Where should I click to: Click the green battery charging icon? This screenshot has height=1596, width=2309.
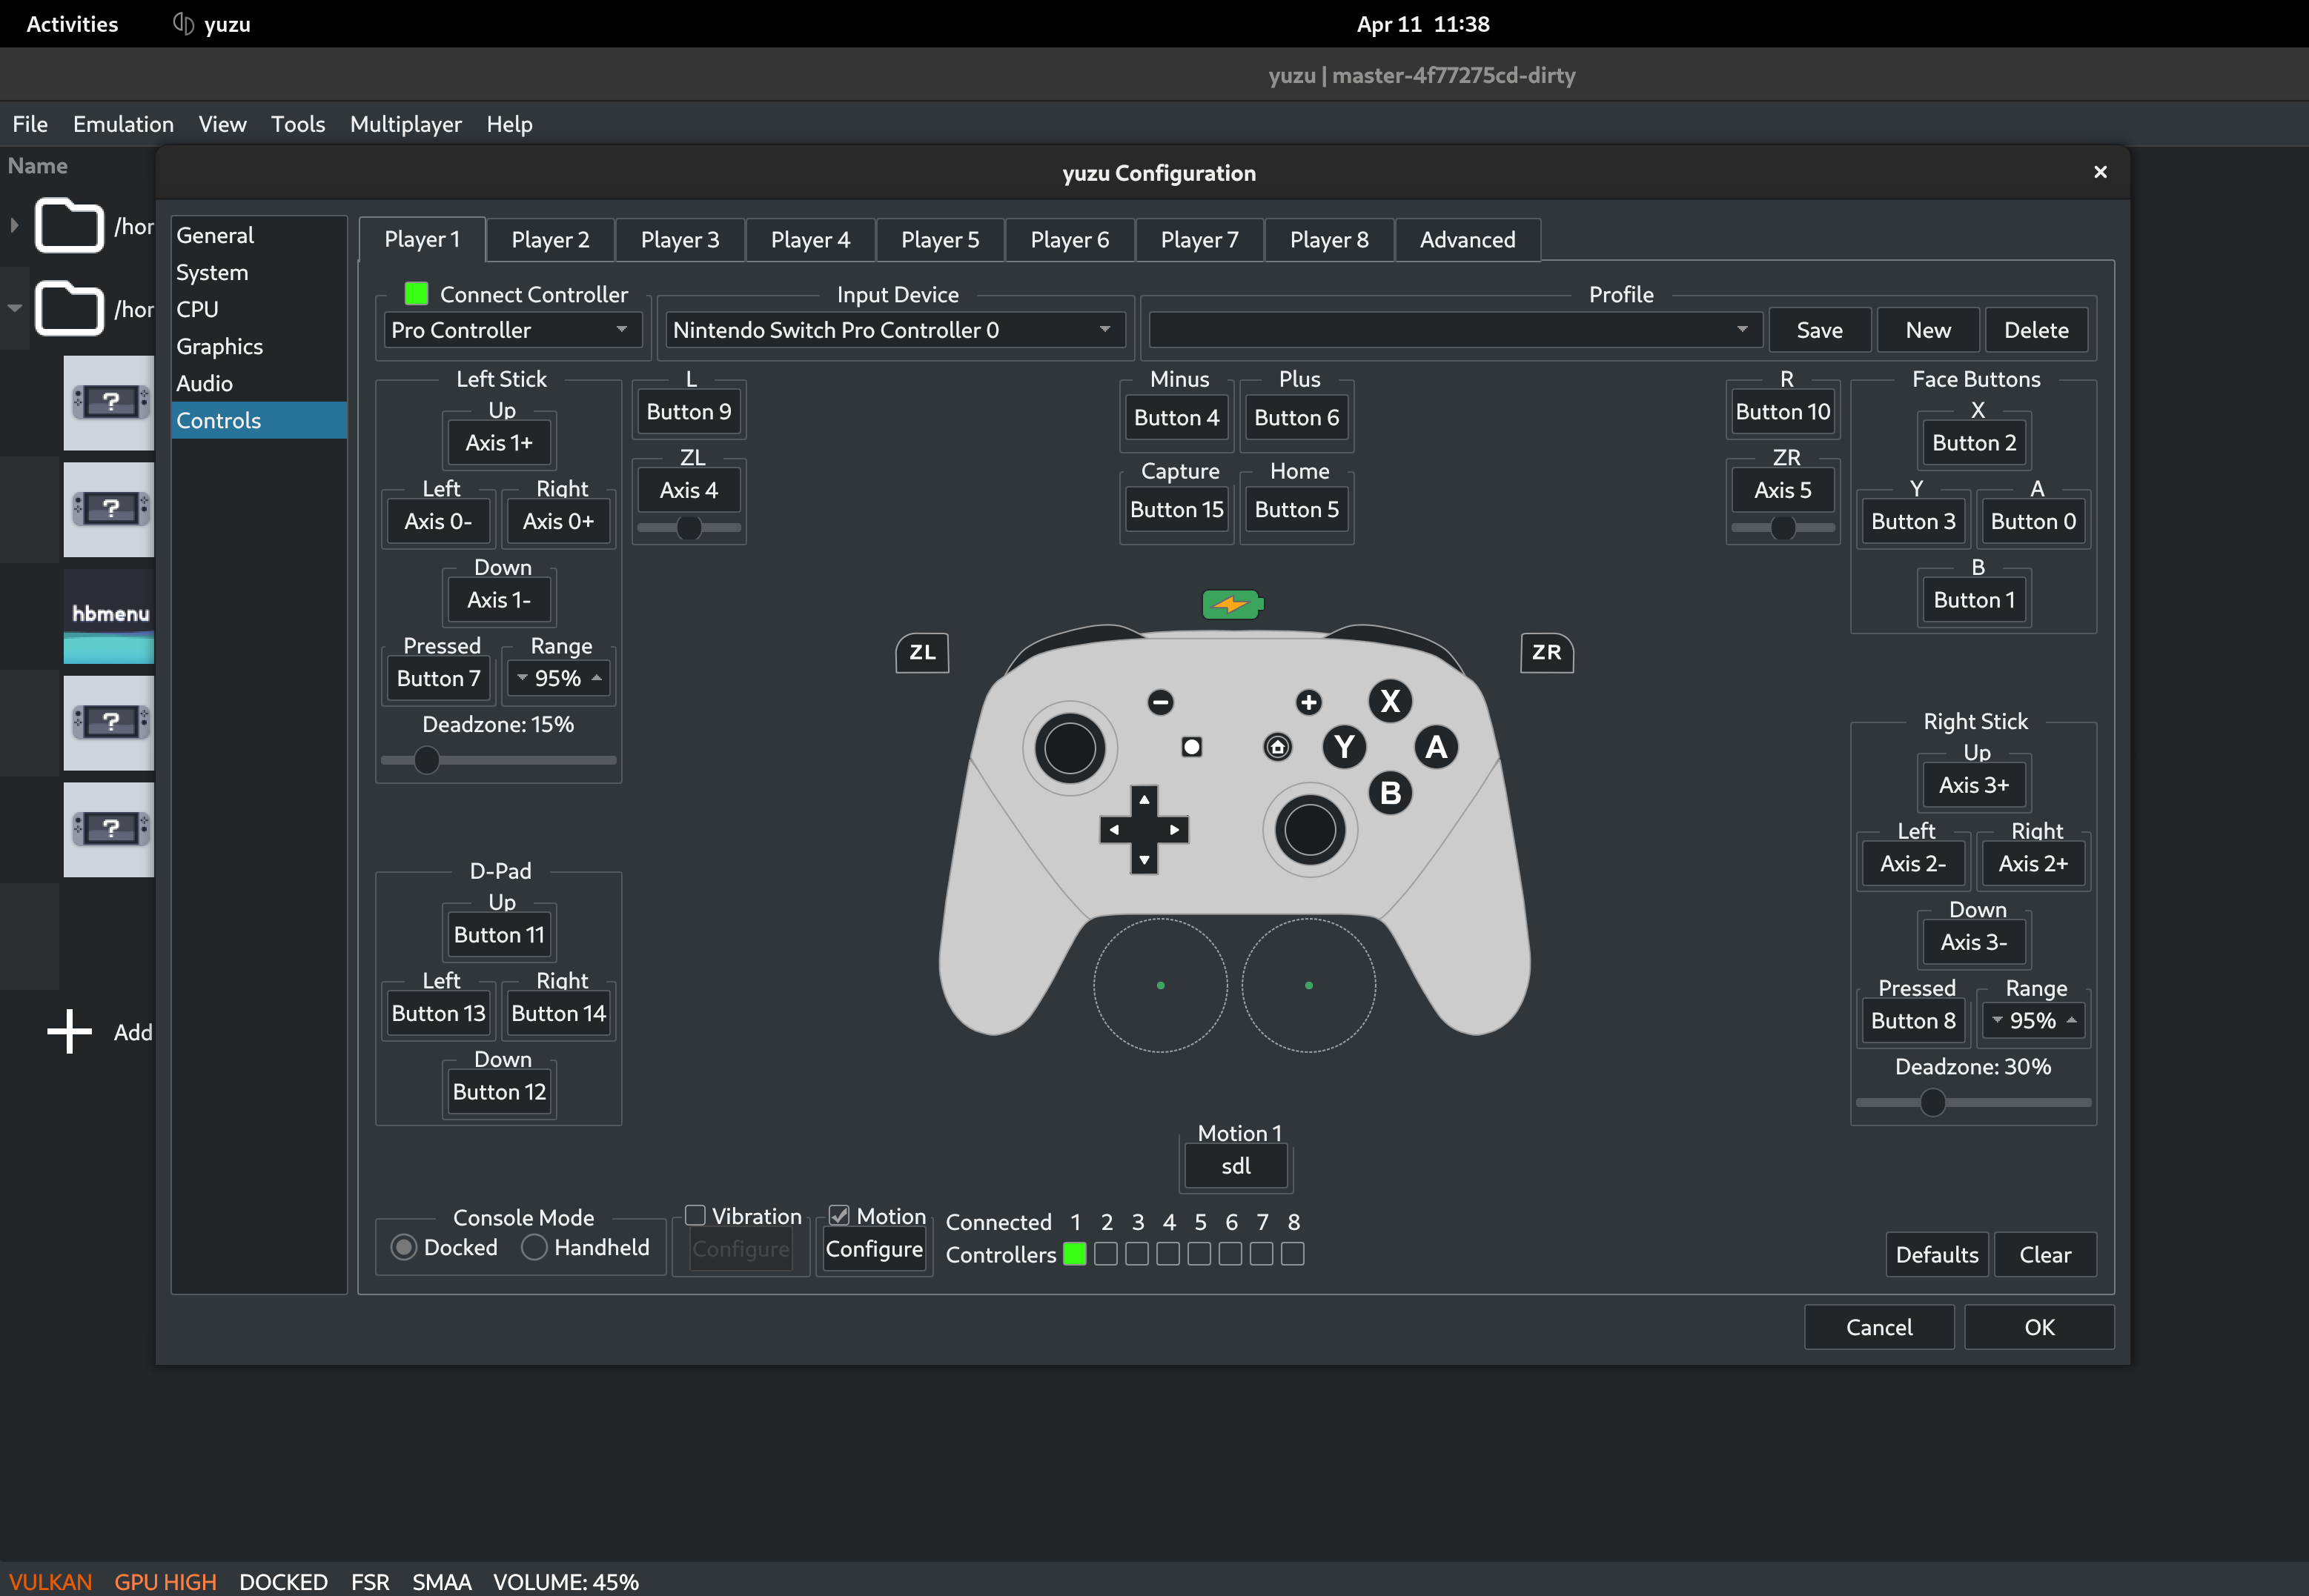point(1233,604)
